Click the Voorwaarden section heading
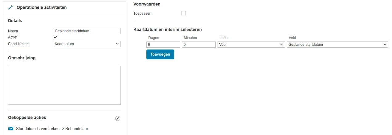This screenshot has height=135, width=392. [x=147, y=4]
